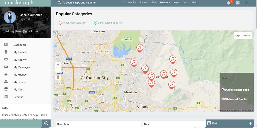This screenshot has height=128, width=257.
Task: Click the My Messages envelope icon
Action: [6, 67]
